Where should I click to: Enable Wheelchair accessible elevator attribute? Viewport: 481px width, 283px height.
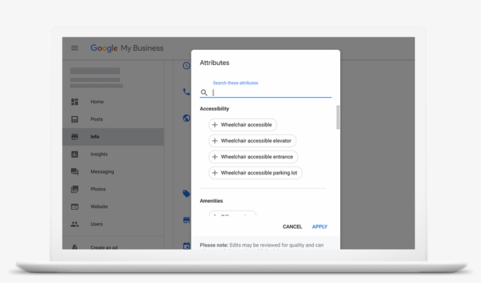click(252, 141)
